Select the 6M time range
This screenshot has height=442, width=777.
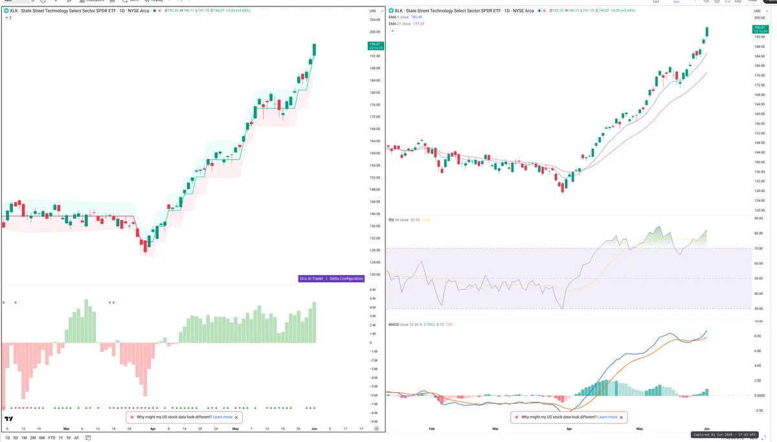[41, 438]
